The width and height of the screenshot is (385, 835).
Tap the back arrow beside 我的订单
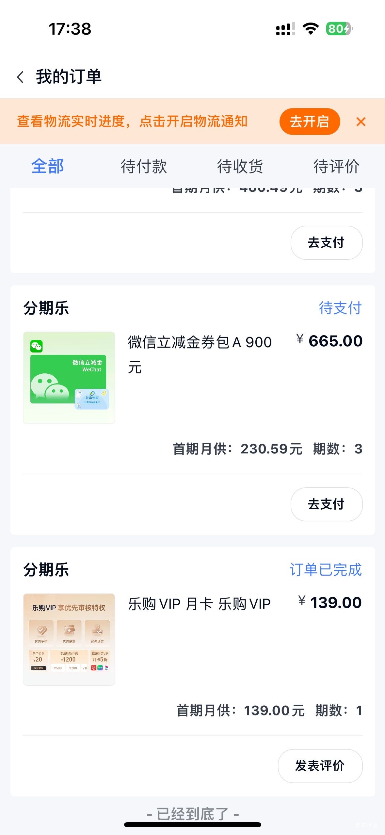(20, 77)
